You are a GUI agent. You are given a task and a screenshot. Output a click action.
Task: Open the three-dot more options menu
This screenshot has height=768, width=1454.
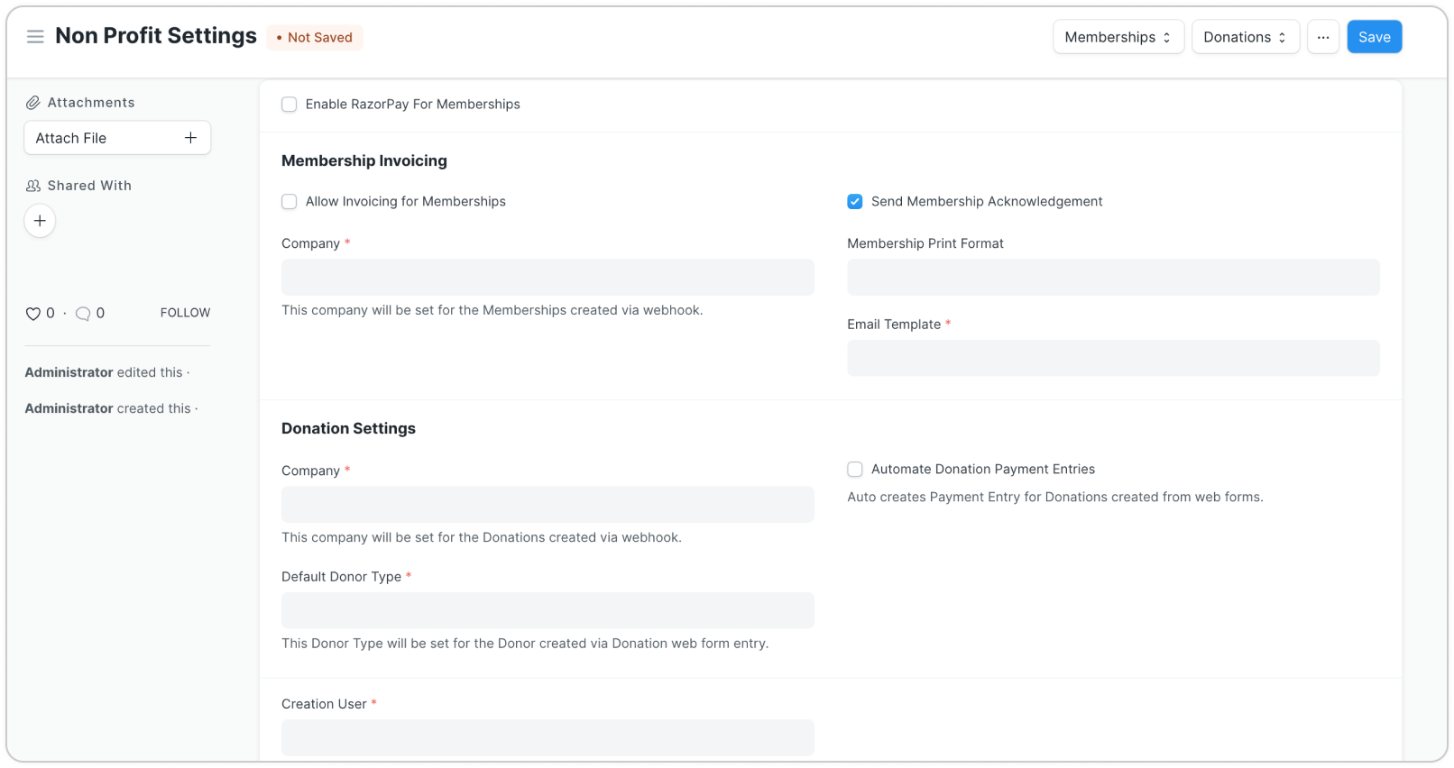[1322, 37]
